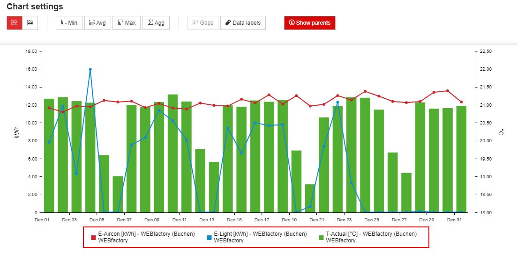Toggle the Min statistic button
517x255 pixels.
pos(69,22)
